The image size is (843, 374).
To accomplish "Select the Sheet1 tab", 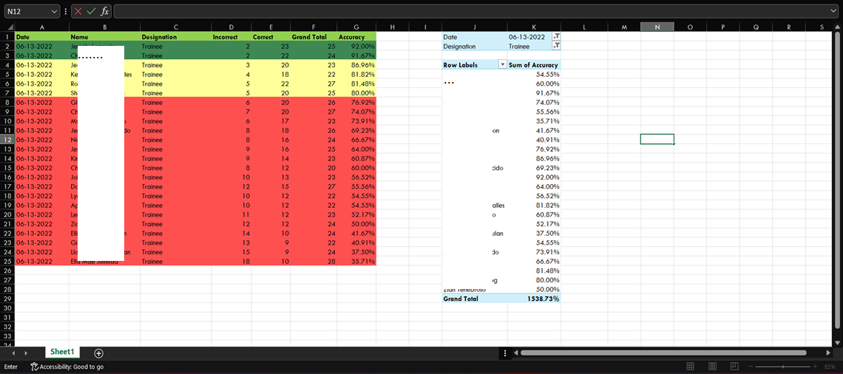I will pyautogui.click(x=62, y=352).
